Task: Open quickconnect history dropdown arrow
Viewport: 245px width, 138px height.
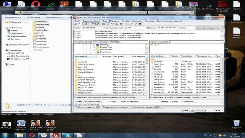Action: 223,28
